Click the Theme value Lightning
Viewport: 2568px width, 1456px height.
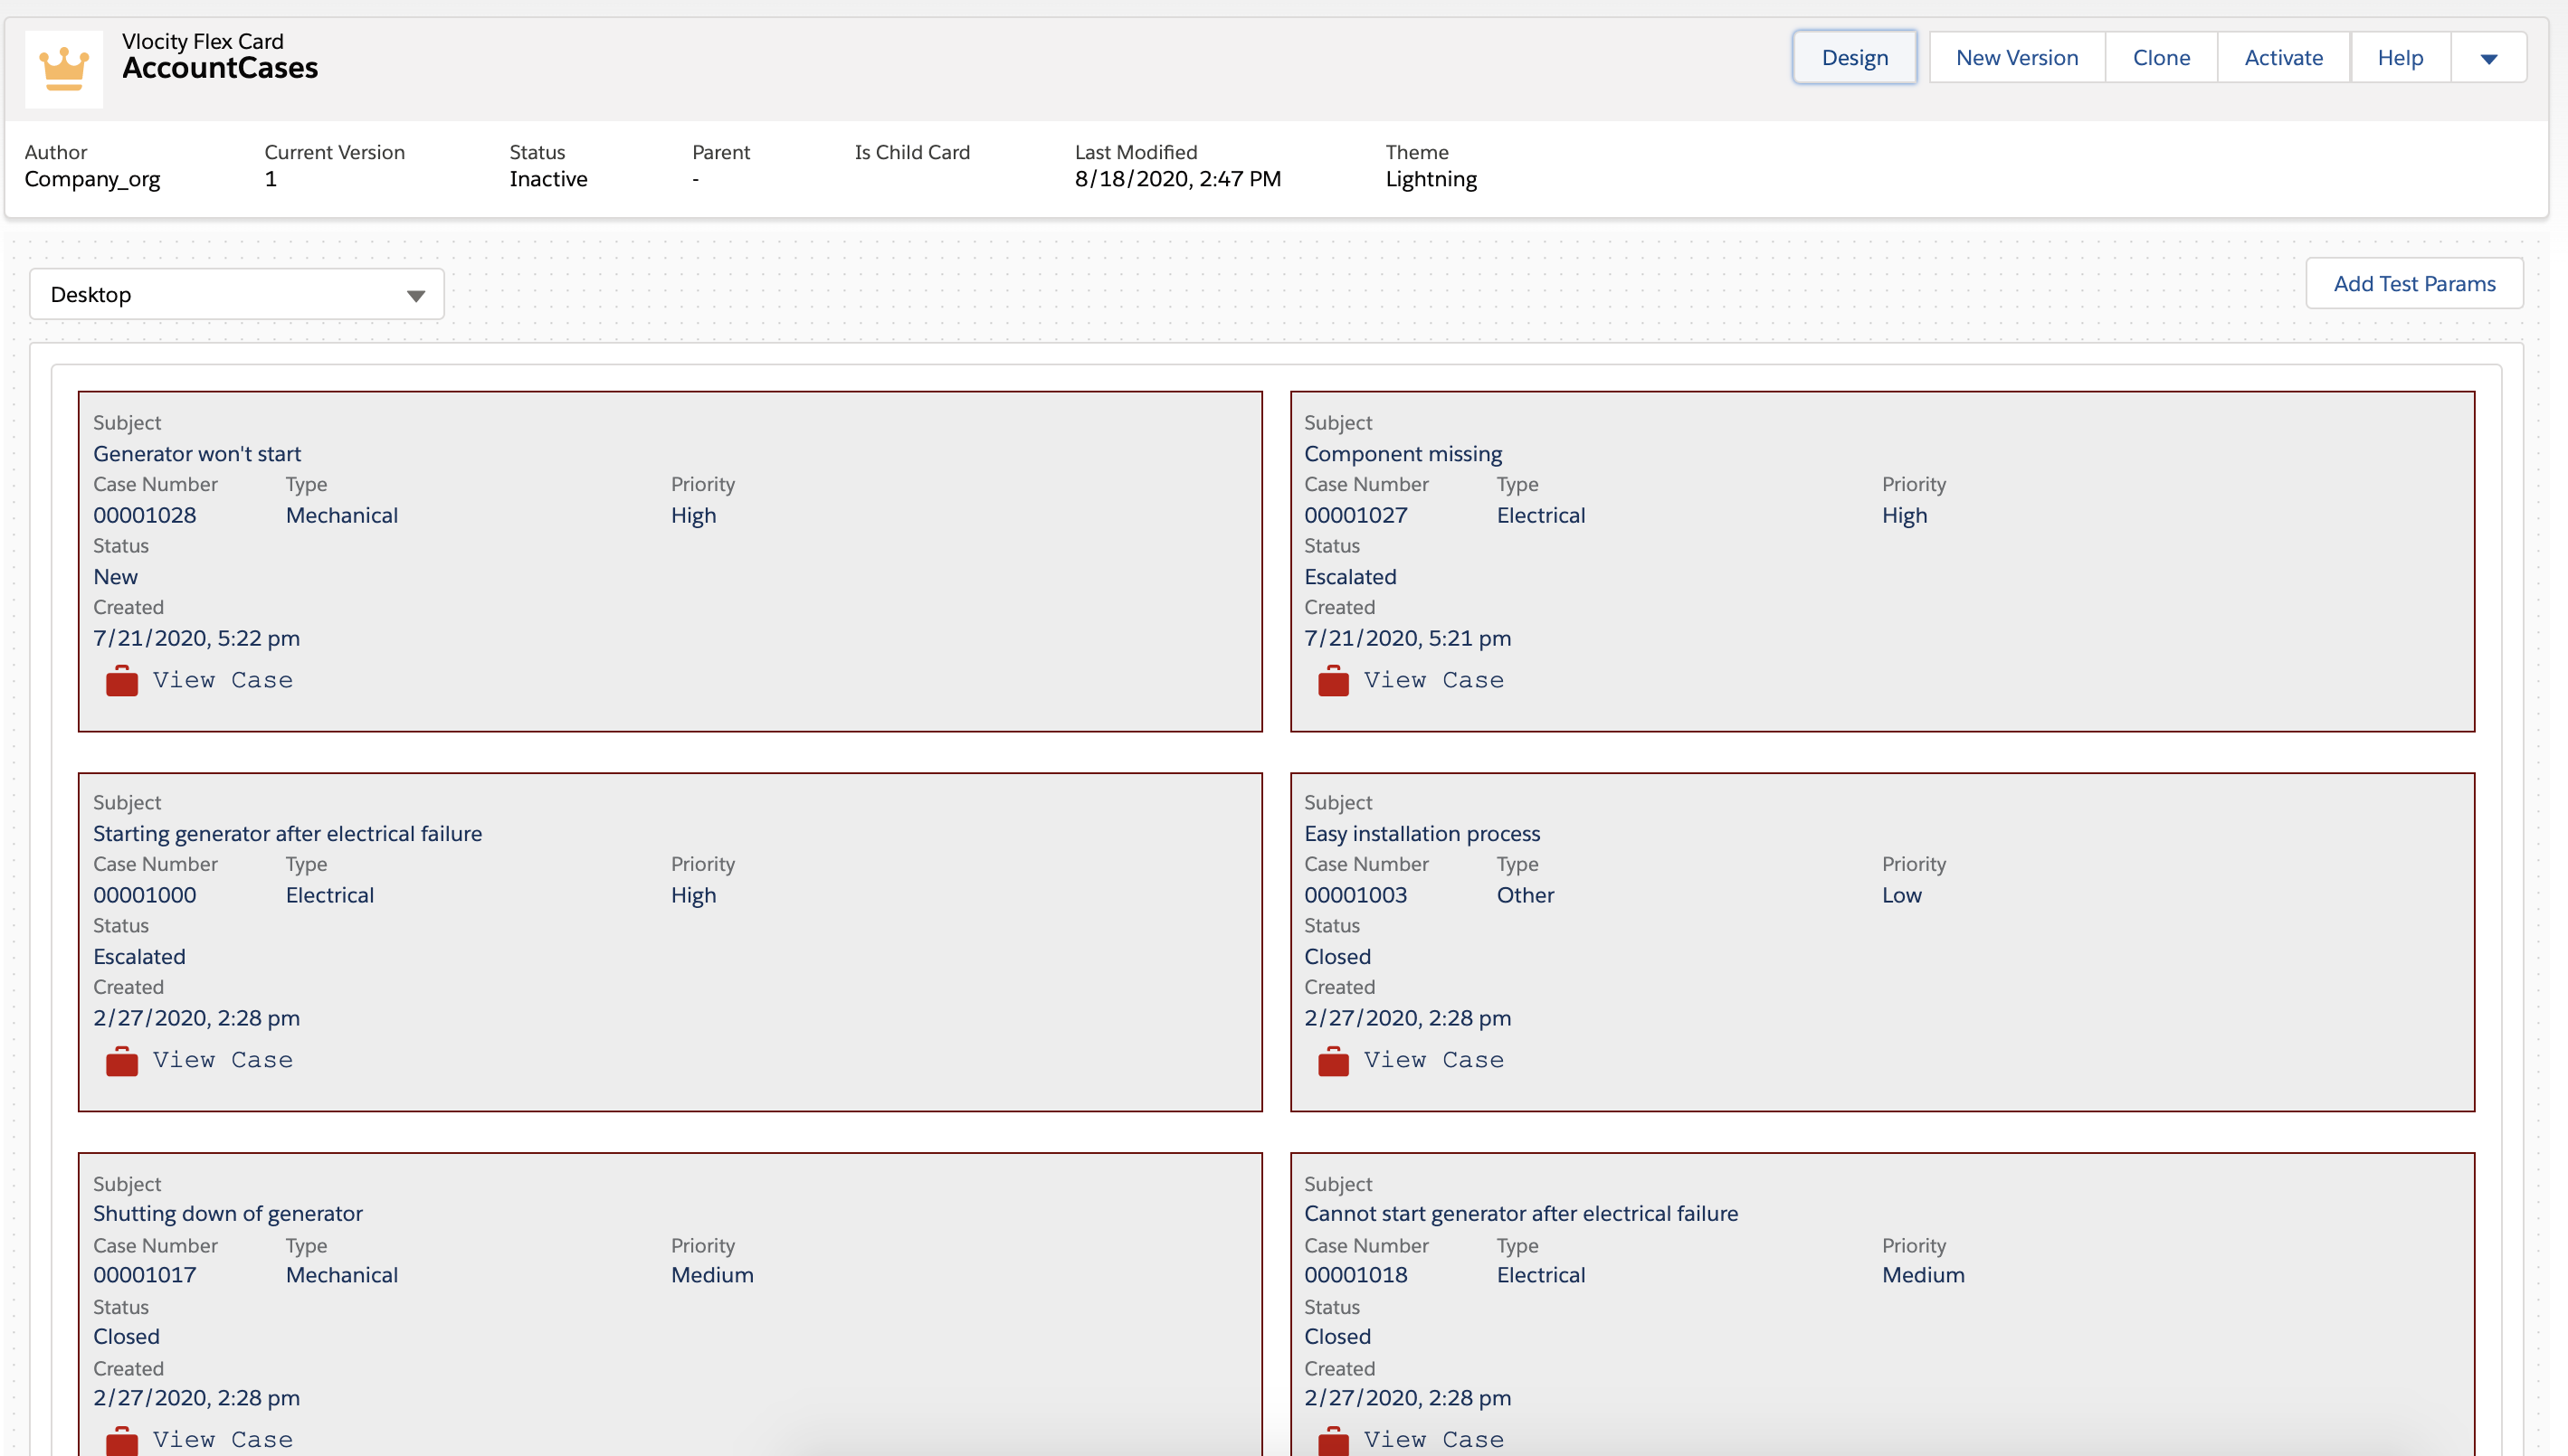pos(1431,179)
